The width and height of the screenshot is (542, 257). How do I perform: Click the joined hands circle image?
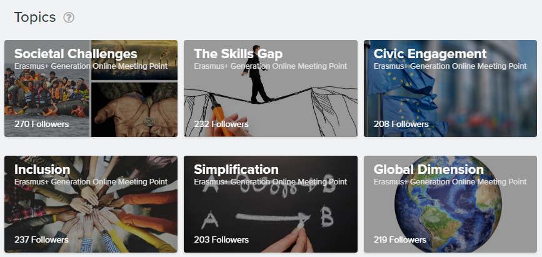point(91,204)
